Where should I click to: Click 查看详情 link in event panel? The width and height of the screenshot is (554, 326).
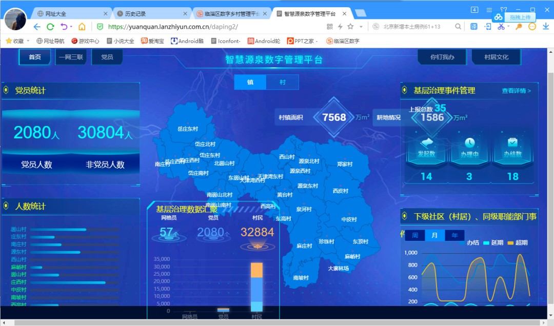click(x=516, y=91)
